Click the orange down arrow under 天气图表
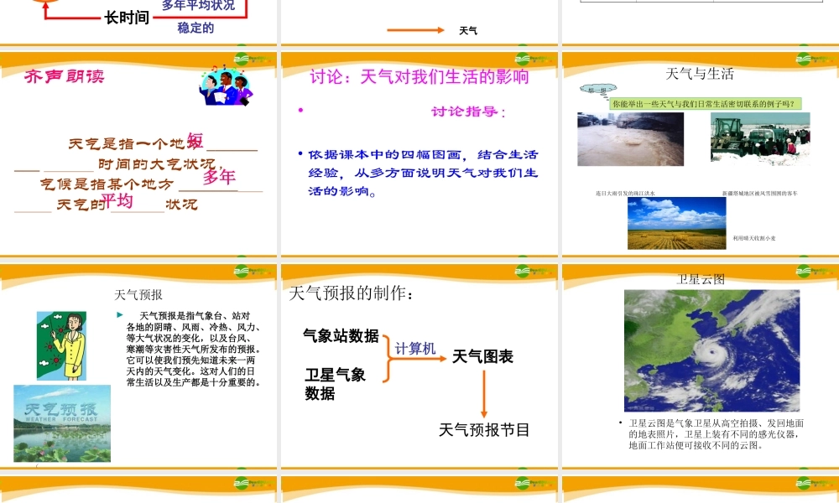Screen dimensions: 839x503 click(x=484, y=393)
